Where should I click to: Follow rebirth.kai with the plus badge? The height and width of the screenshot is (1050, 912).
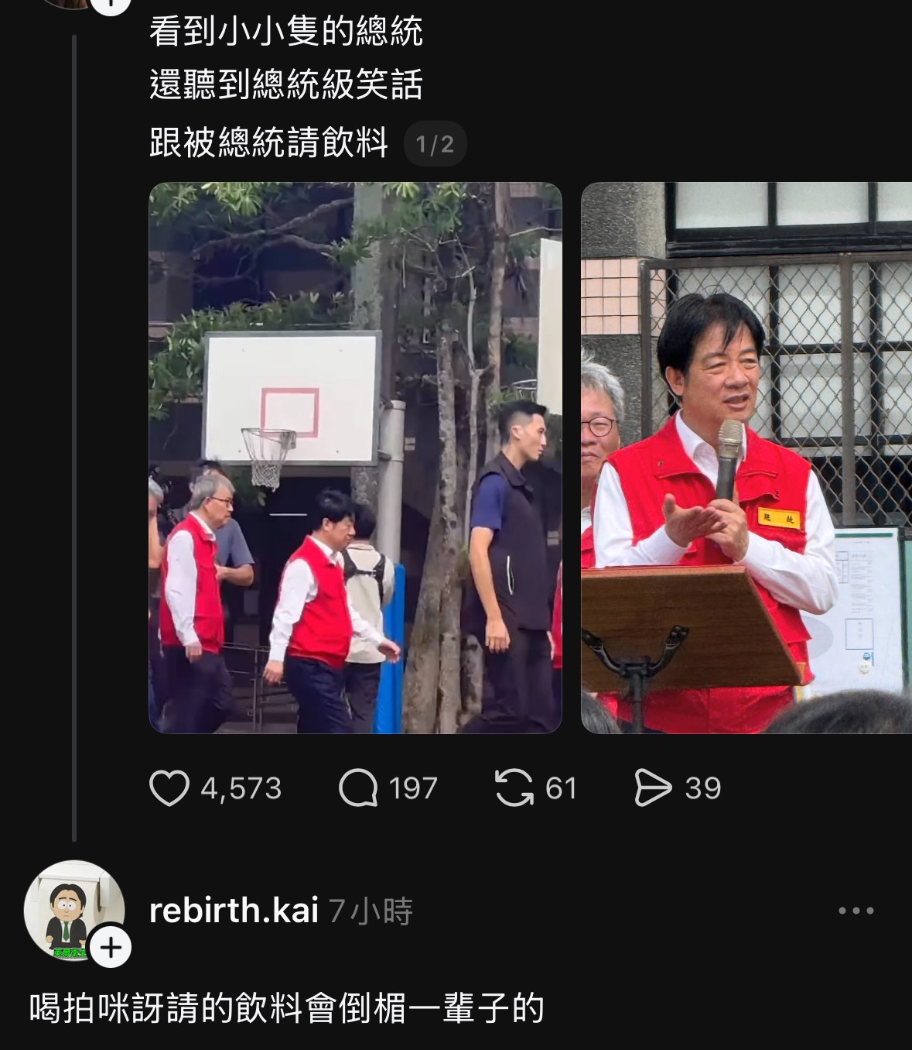coord(111,948)
